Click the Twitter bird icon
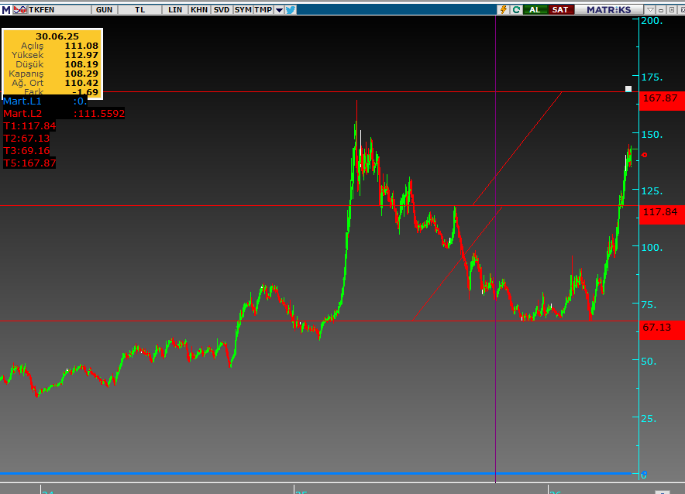 pos(291,9)
